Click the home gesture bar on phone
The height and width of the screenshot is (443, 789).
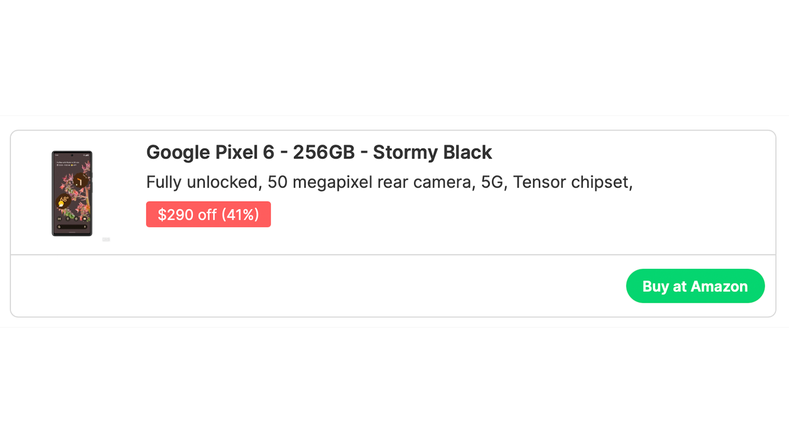point(72,232)
